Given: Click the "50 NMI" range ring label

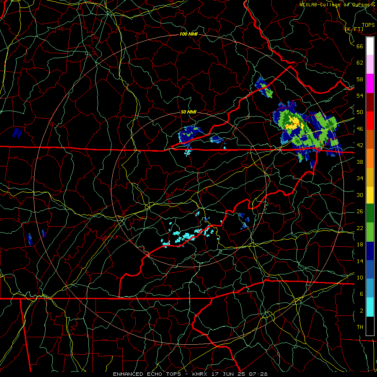Looking at the screenshot, I should (x=188, y=112).
